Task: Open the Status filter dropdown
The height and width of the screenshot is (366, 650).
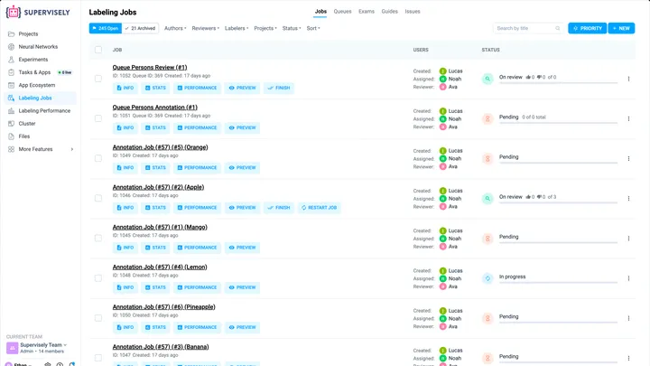Action: click(x=292, y=28)
